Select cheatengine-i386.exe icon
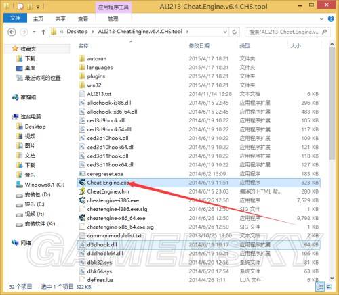 coord(82,200)
